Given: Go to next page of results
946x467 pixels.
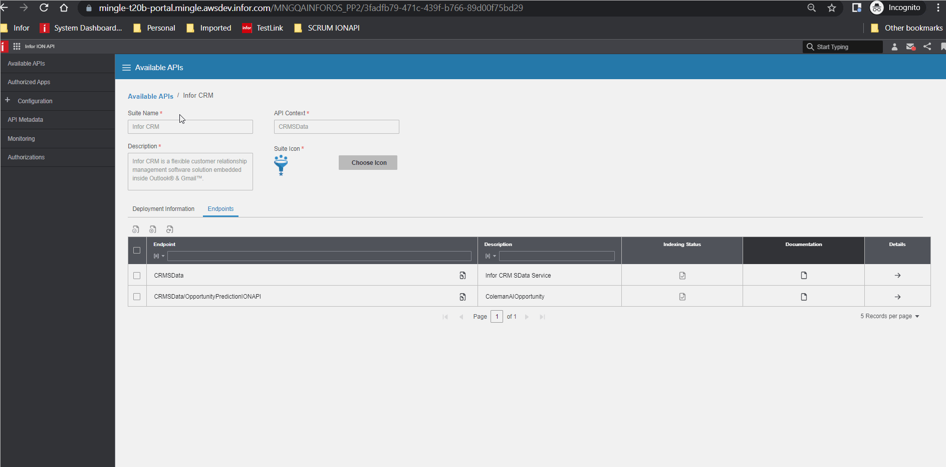Looking at the screenshot, I should pos(527,317).
